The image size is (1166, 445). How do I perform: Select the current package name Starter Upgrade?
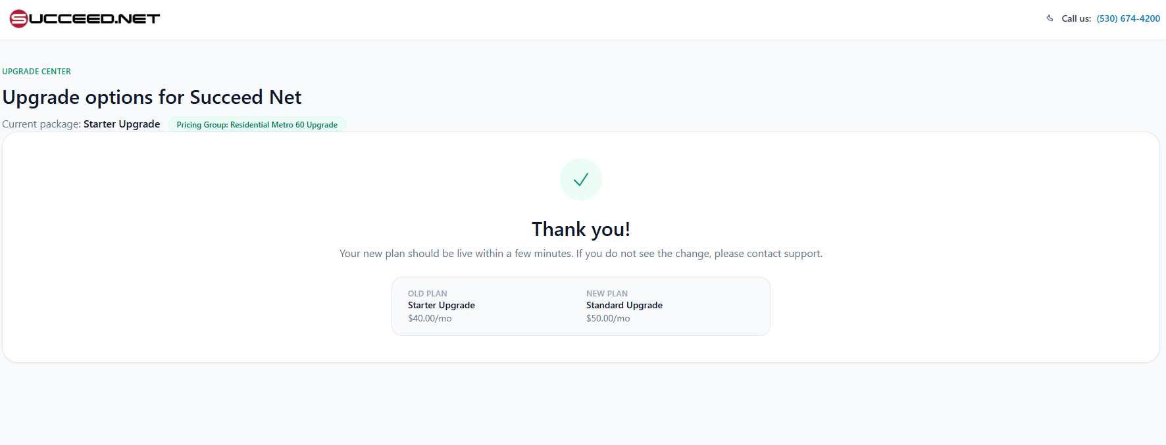pos(122,124)
